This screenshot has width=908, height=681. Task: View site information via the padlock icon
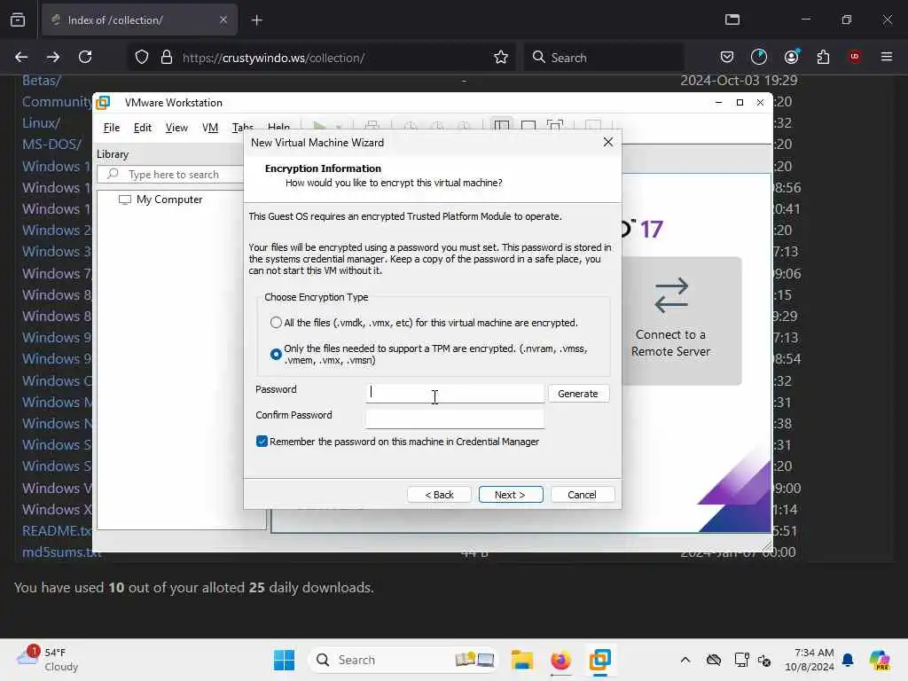(167, 58)
